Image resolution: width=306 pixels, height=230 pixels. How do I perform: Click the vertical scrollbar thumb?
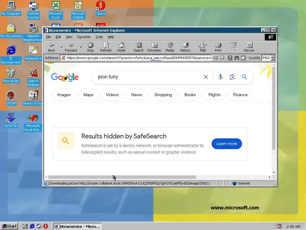[274, 108]
